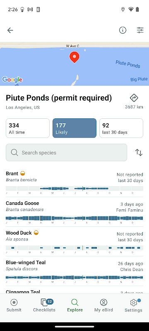The width and height of the screenshot is (149, 331).
Task: Tap the red location pin on map
Action: [x=74, y=57]
